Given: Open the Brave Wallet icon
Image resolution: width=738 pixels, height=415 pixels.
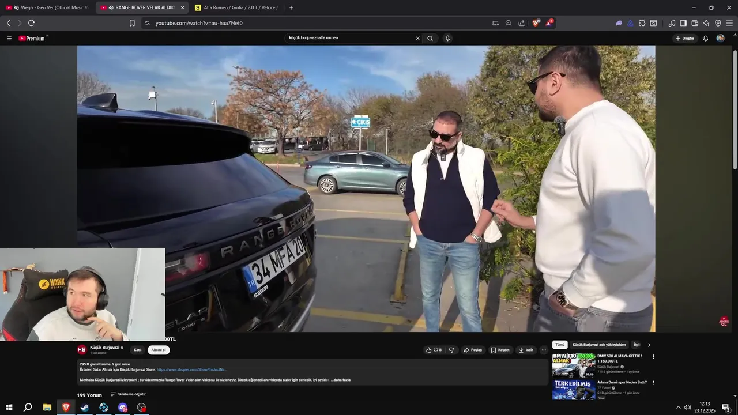Looking at the screenshot, I should pos(695,23).
